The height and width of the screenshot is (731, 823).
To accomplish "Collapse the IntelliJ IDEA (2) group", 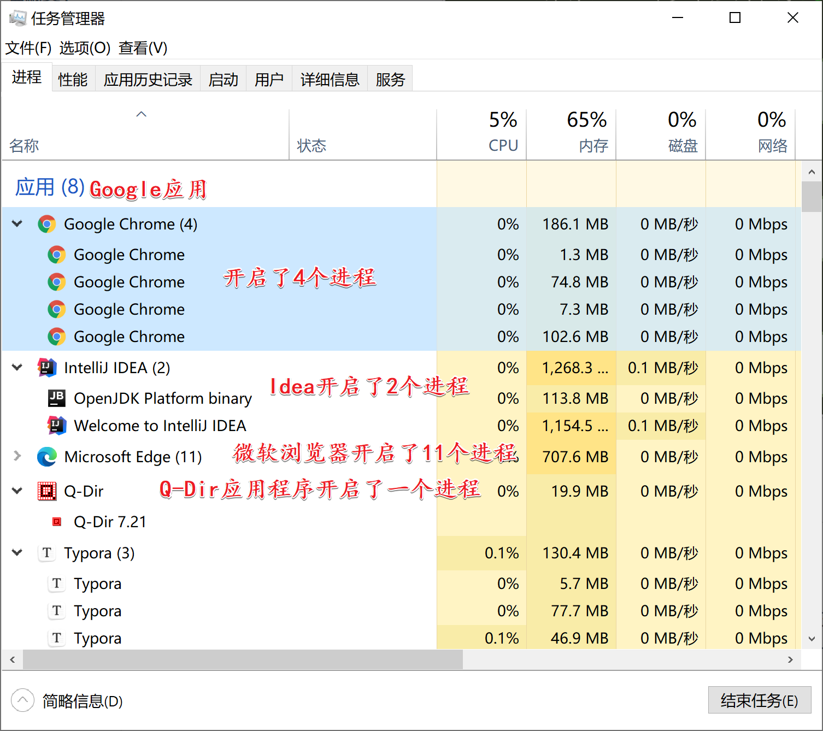I will tap(17, 368).
